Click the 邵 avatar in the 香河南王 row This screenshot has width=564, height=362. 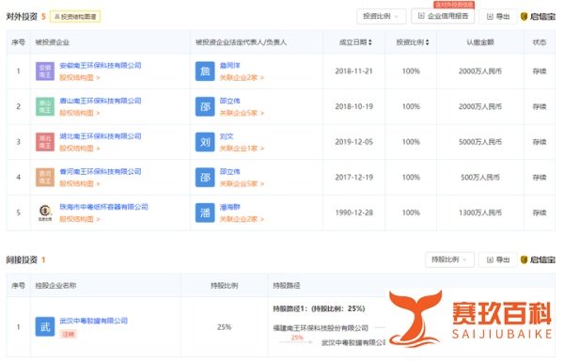click(205, 177)
